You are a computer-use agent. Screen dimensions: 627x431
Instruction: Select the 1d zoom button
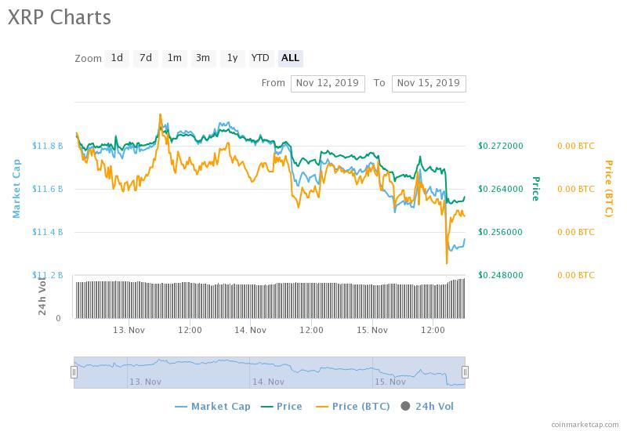point(117,58)
